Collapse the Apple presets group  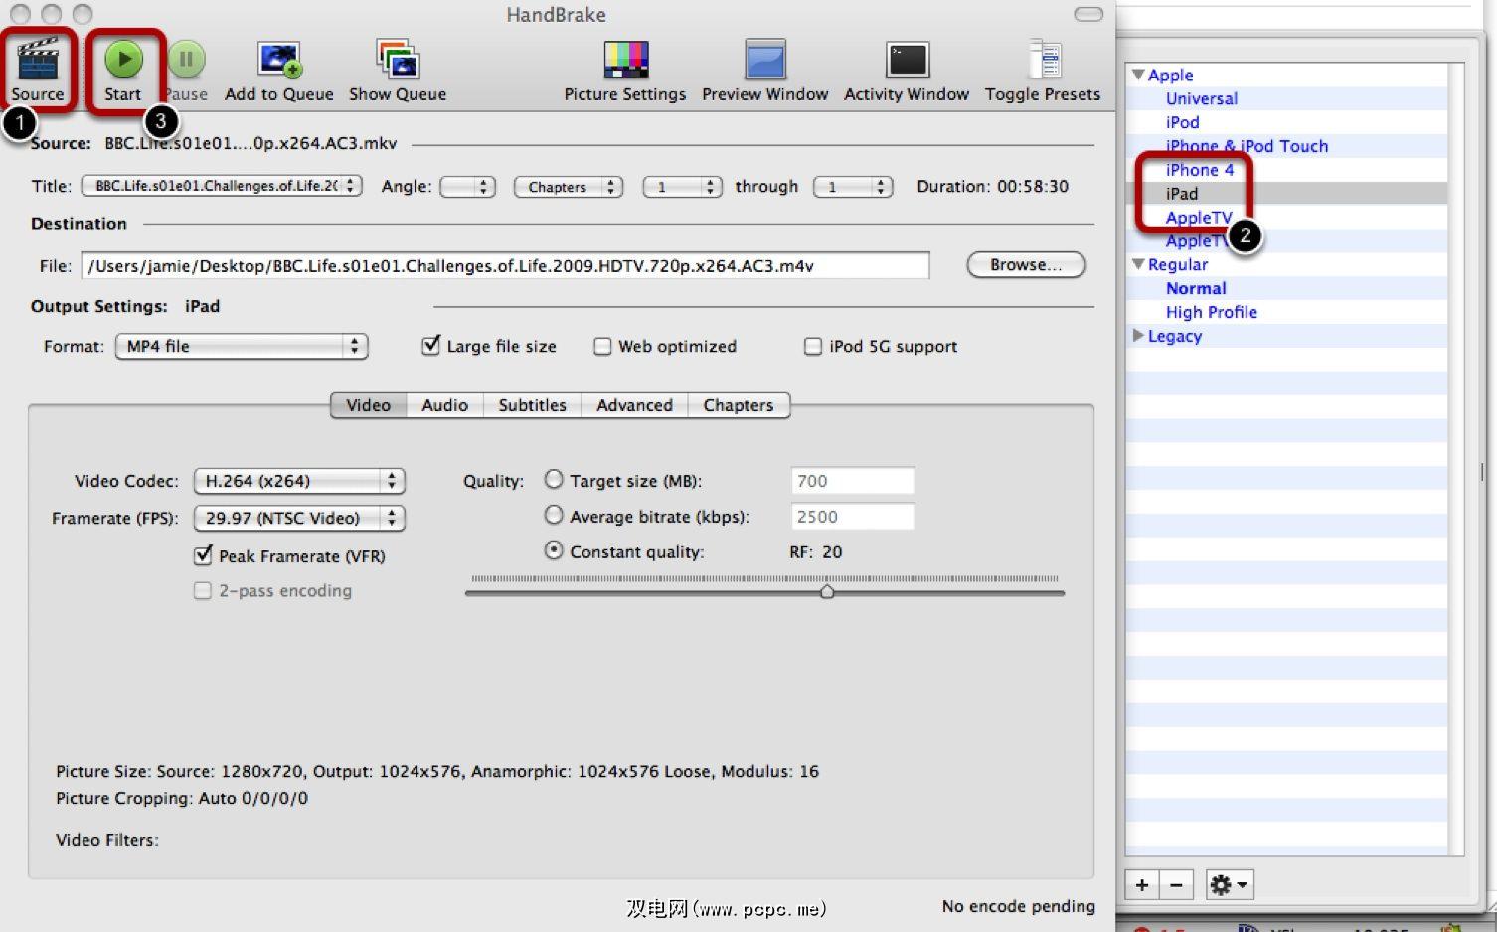[x=1138, y=75]
